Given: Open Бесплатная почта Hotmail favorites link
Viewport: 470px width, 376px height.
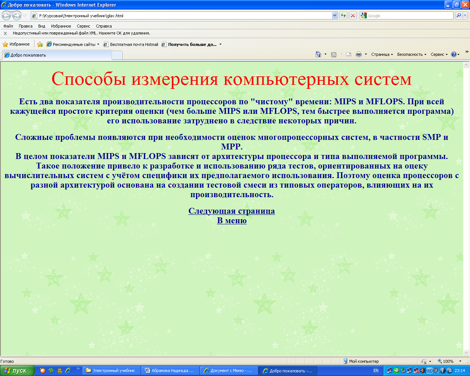Looking at the screenshot, I should (131, 44).
